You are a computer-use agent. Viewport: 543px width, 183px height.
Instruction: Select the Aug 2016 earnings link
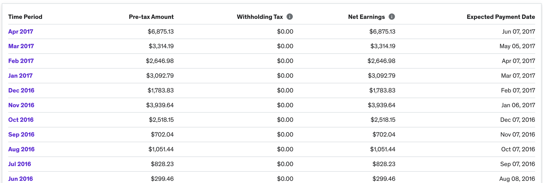pyautogui.click(x=21, y=149)
